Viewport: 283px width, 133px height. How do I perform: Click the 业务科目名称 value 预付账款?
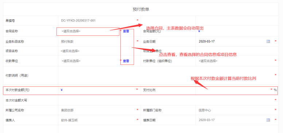[x=67, y=42]
